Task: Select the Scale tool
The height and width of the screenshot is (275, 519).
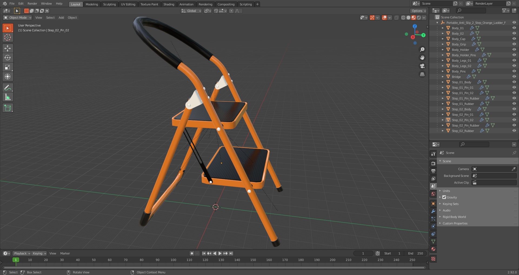Action: click(8, 67)
